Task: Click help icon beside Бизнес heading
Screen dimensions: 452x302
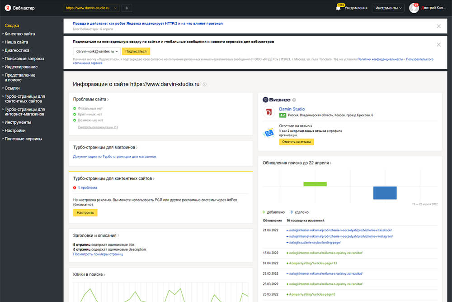Action: point(294,100)
